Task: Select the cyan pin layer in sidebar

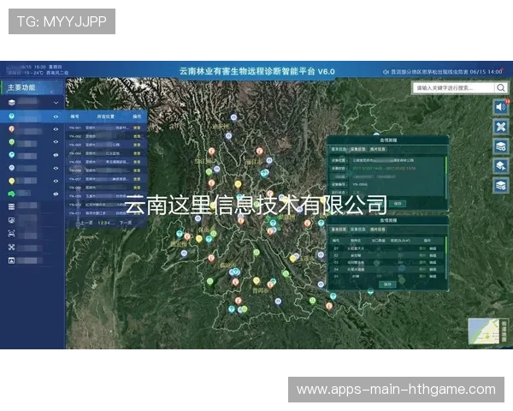Action: pos(12,155)
